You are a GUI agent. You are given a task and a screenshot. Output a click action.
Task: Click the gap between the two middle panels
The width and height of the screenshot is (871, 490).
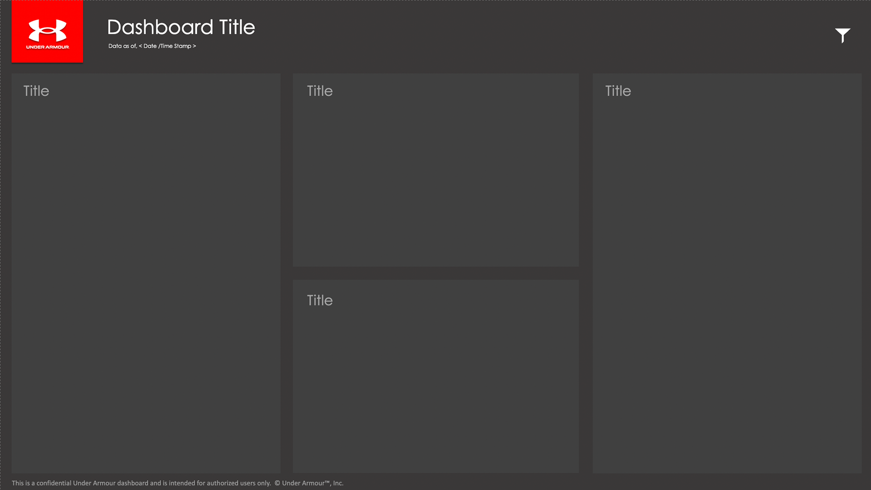[435, 273]
